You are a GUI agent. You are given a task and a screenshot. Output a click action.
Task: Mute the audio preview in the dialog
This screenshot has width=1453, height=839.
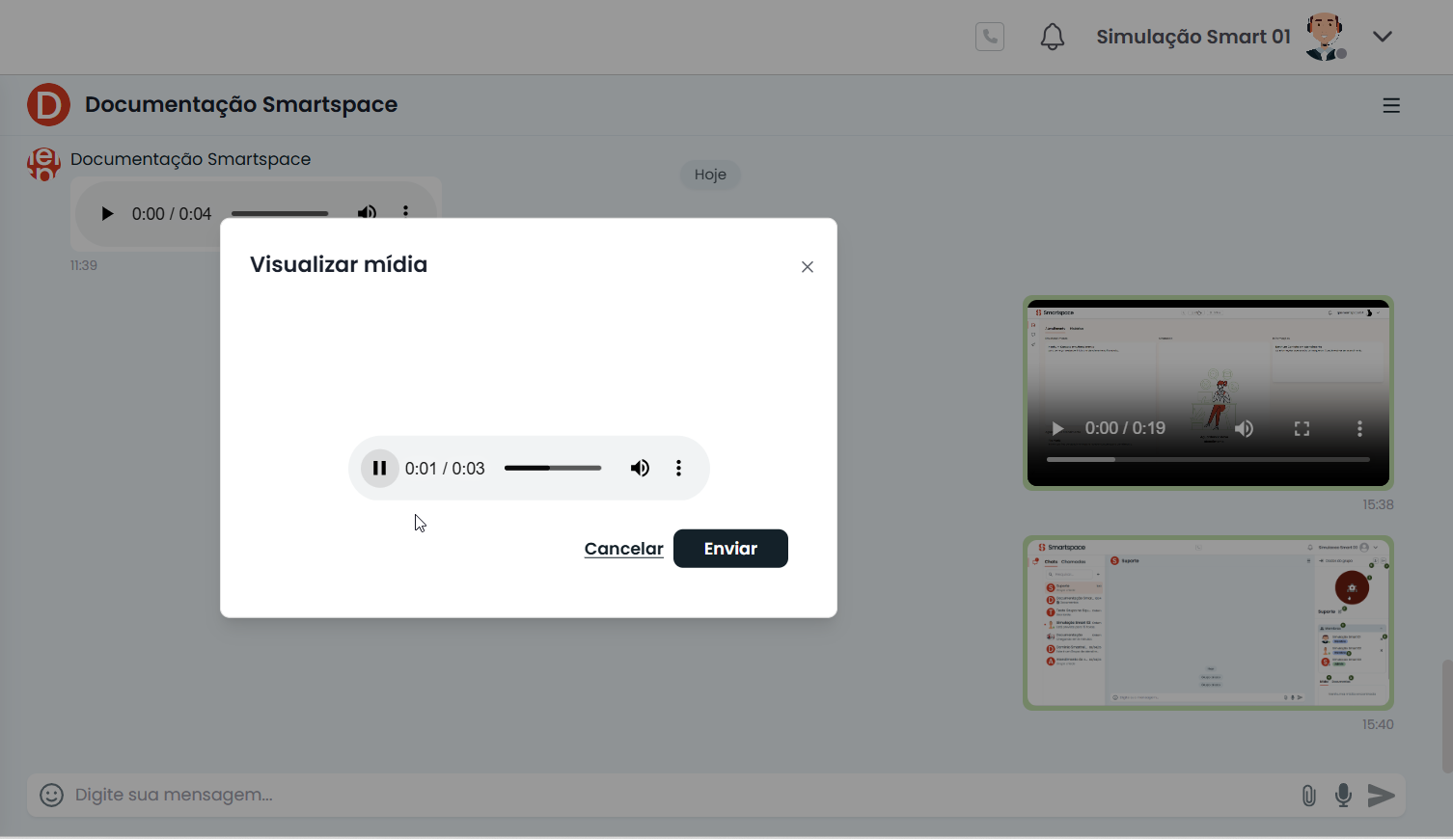click(640, 469)
